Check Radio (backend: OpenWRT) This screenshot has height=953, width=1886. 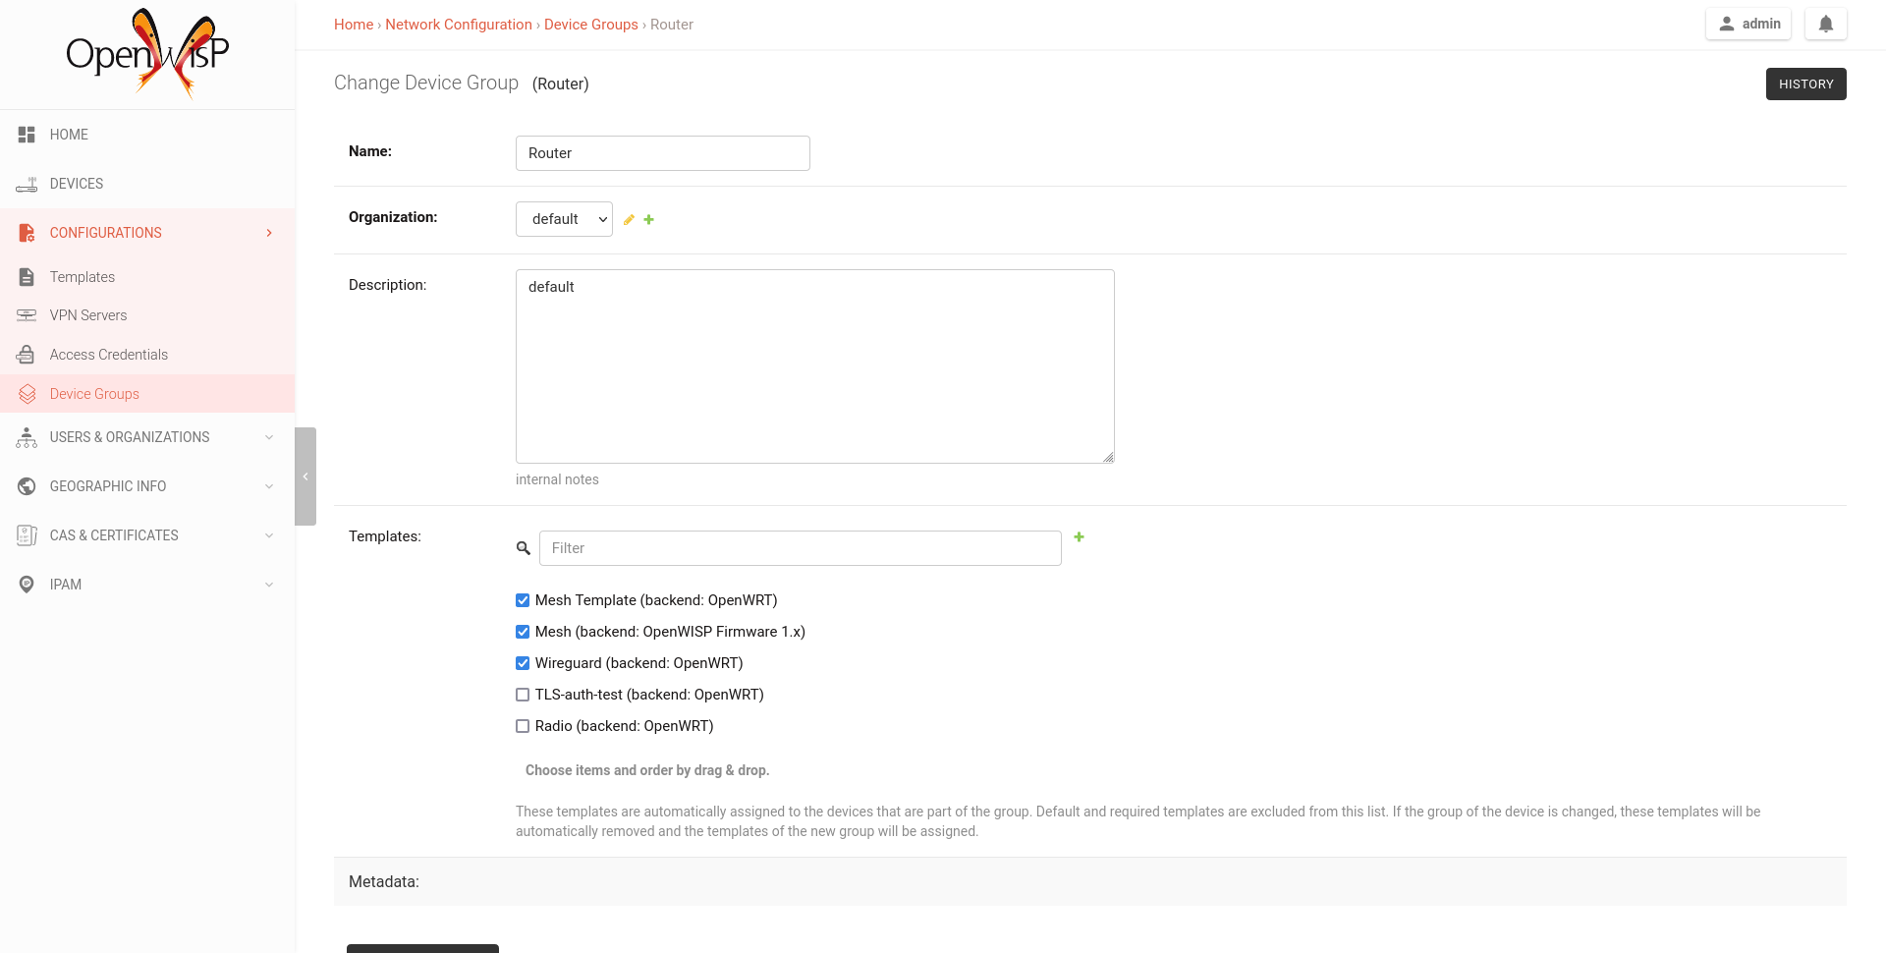click(523, 726)
